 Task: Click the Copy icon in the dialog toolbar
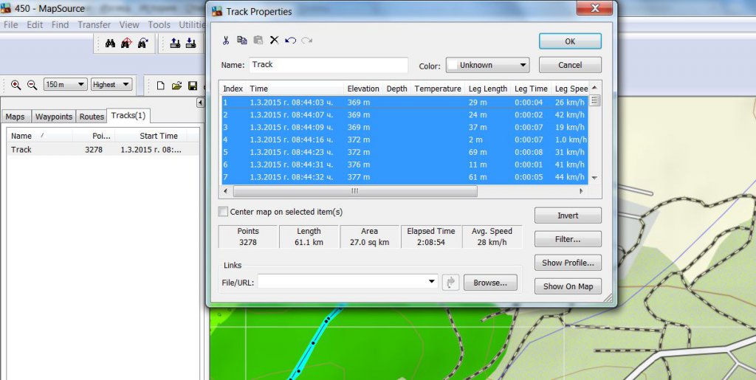[242, 40]
